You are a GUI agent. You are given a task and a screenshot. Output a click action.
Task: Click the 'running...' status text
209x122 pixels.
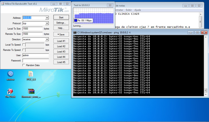78,26
